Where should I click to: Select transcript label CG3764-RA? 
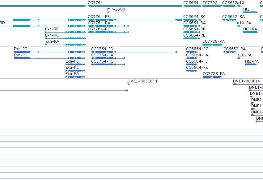click(99, 23)
